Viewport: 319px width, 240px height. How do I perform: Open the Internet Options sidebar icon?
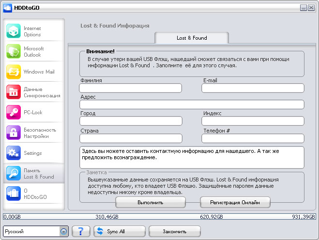(x=14, y=31)
